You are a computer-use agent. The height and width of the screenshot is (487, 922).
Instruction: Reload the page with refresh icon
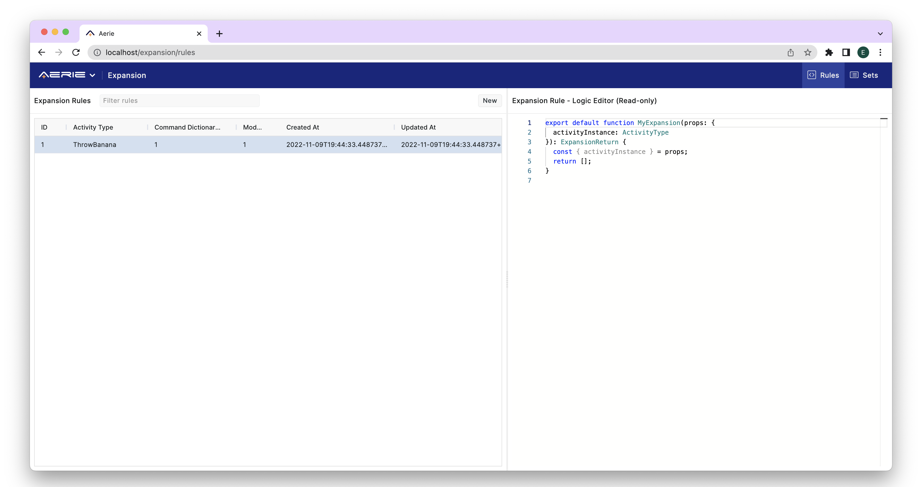pos(76,52)
